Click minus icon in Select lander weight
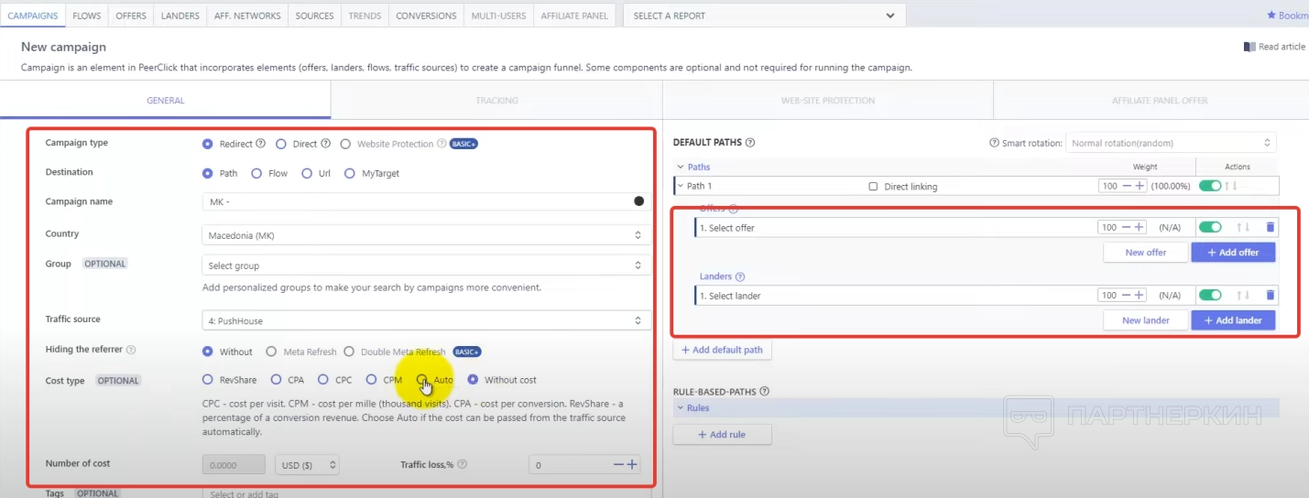This screenshot has height=498, width=1309. click(x=1126, y=295)
